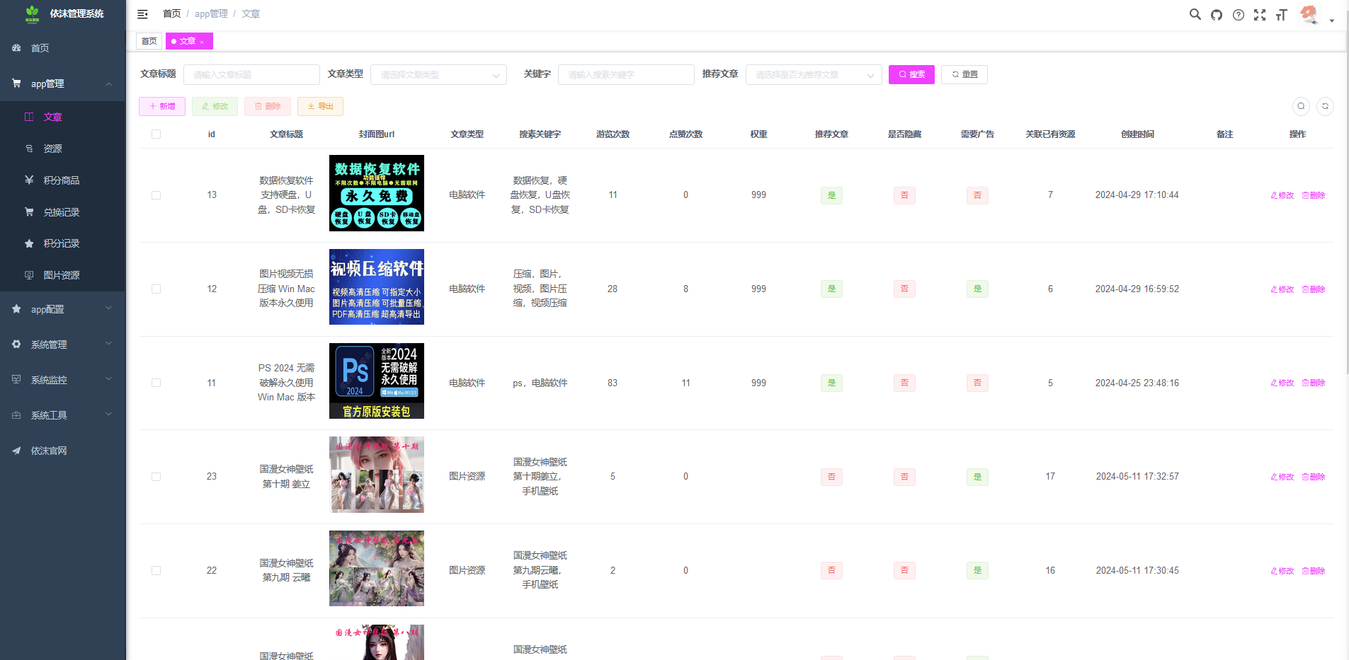Check the select-all checkbox in table header

tap(156, 134)
